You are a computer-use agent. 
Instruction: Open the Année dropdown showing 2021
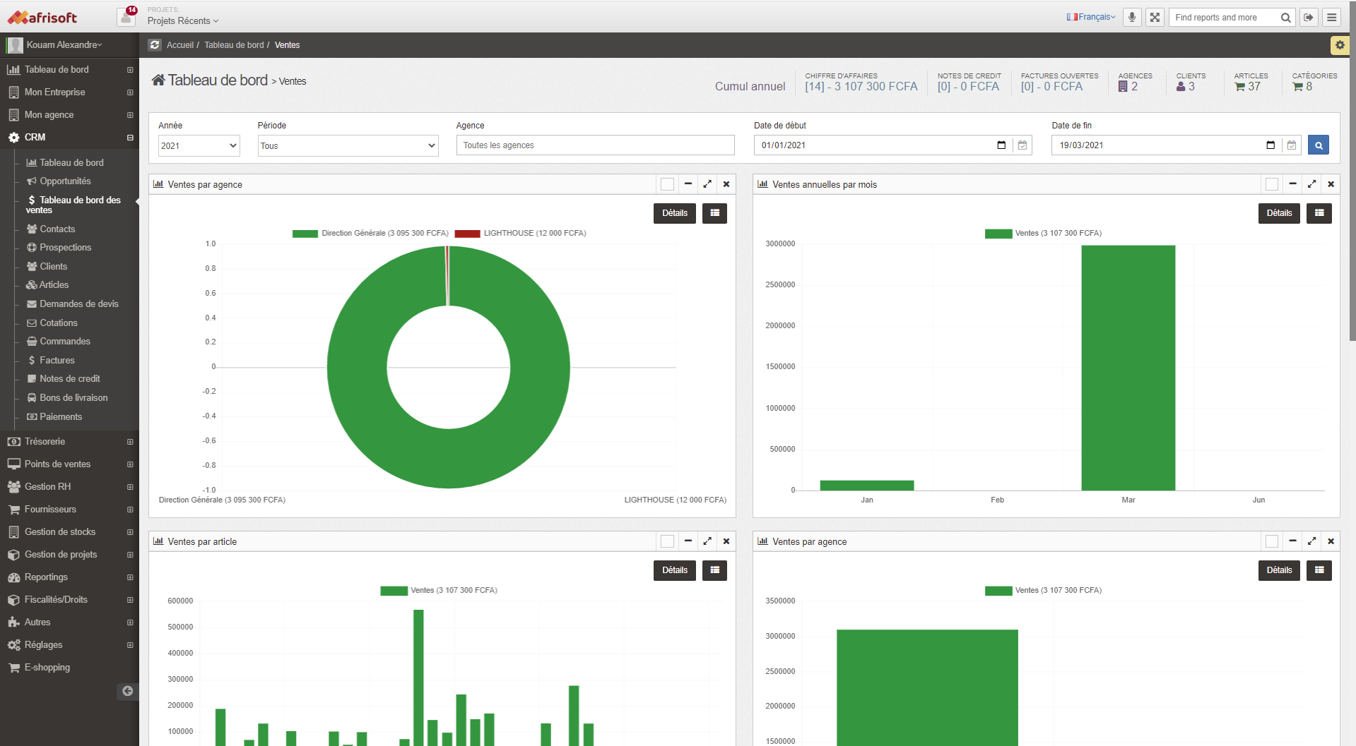tap(199, 146)
